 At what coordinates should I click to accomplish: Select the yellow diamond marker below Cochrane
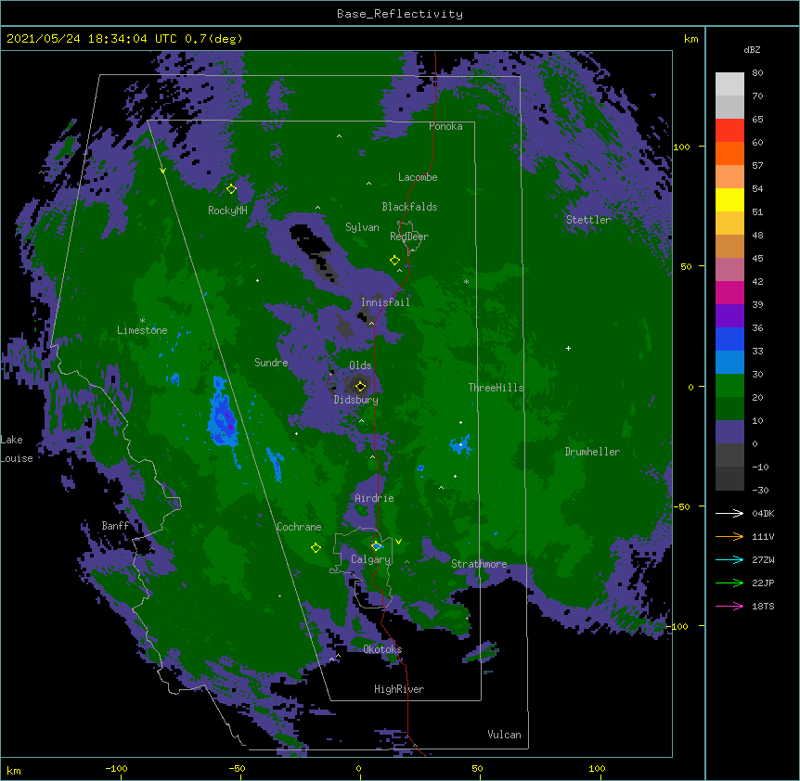point(316,548)
